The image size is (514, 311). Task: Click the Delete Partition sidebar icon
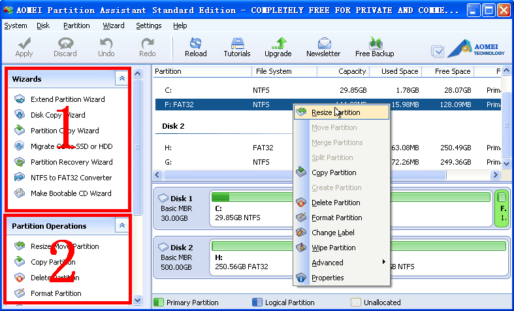20,278
